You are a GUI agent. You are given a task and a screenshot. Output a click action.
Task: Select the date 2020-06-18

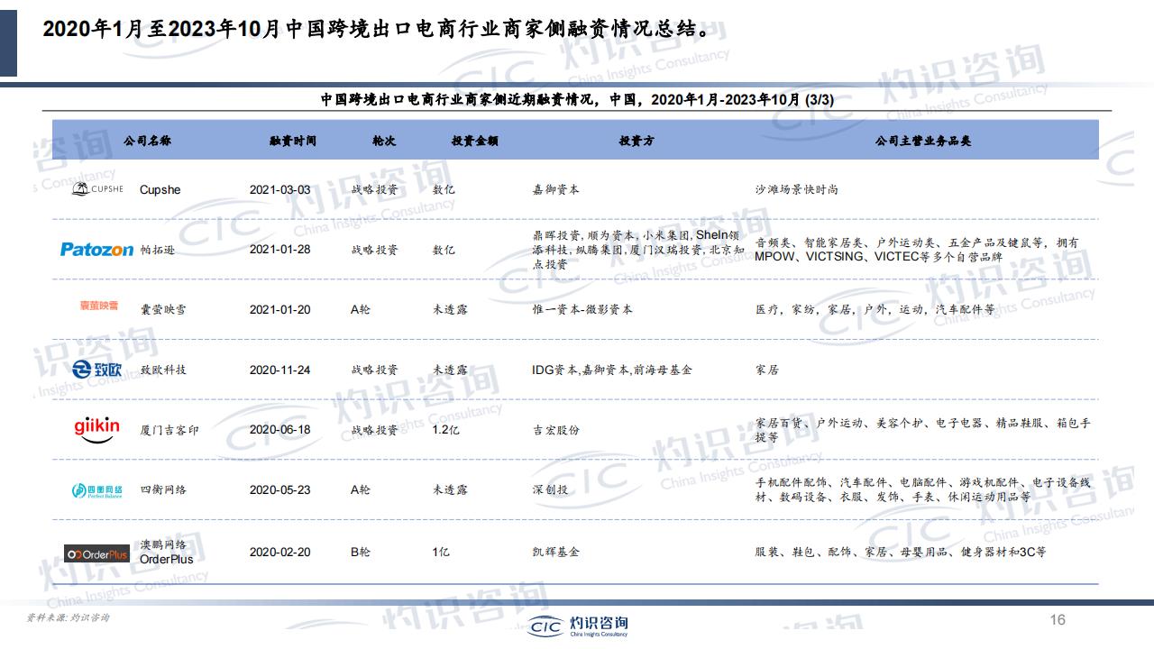[x=279, y=430]
